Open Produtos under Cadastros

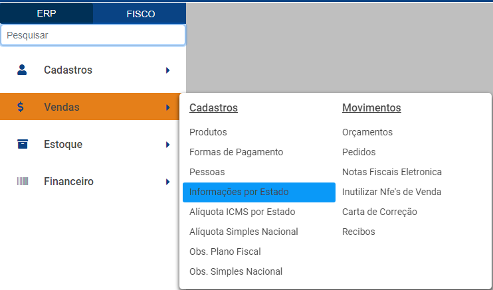tap(208, 132)
